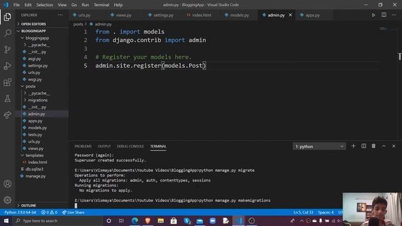Open the Live Share view in activity bar
Viewport: 402px width, 226px height.
[8, 115]
